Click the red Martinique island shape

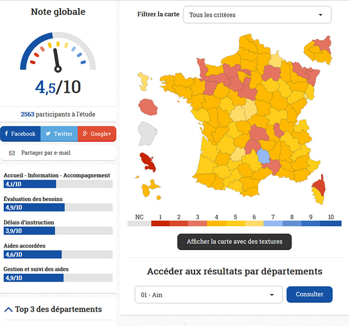click(x=148, y=161)
